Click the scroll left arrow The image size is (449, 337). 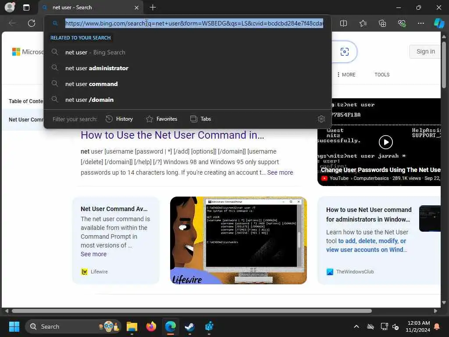click(x=6, y=311)
